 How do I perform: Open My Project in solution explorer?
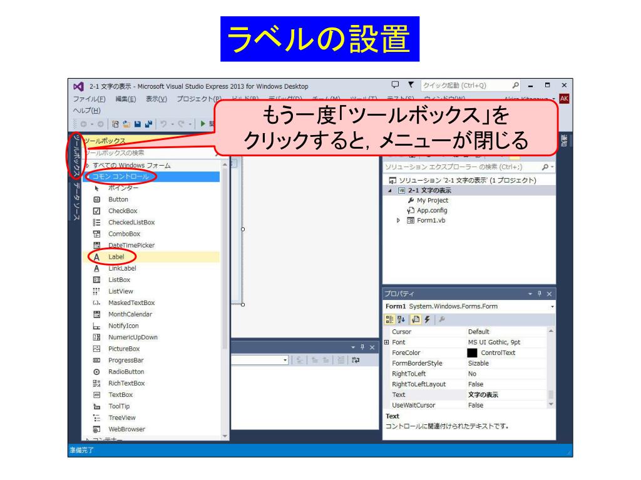(433, 201)
